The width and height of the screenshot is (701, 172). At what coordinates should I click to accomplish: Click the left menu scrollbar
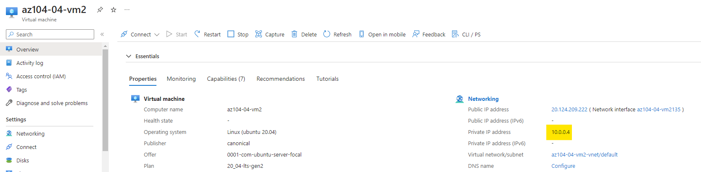(x=105, y=100)
